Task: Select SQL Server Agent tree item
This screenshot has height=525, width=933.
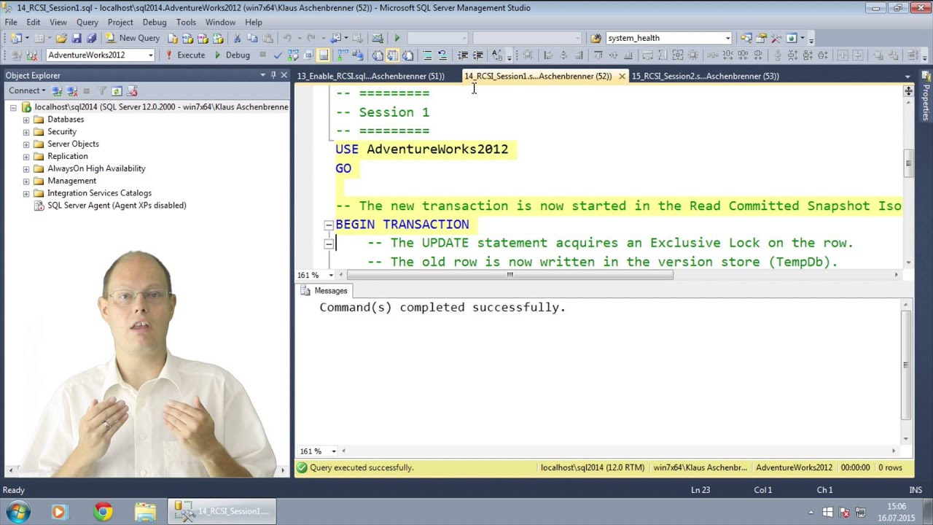Action: point(117,206)
